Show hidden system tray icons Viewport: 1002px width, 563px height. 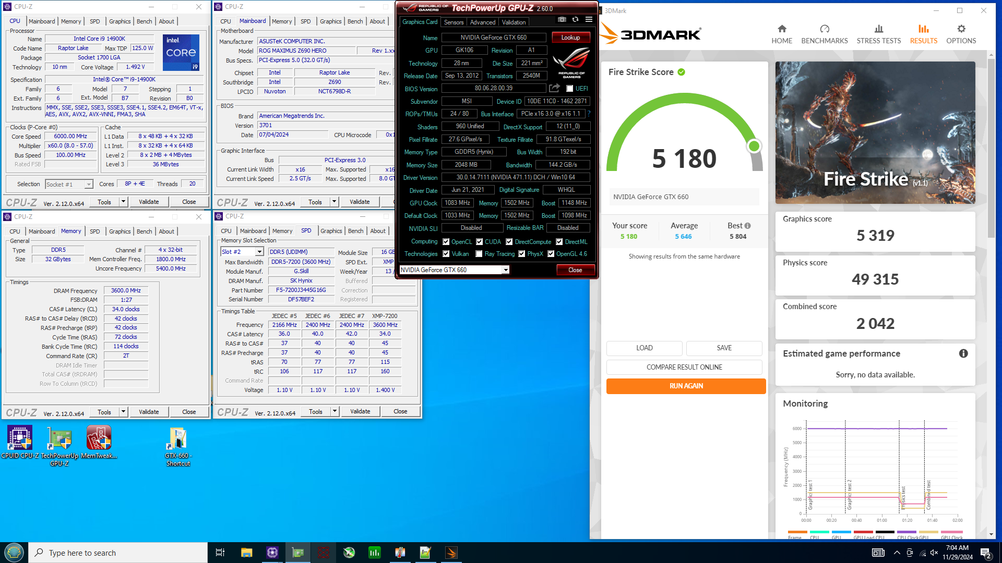click(x=897, y=553)
